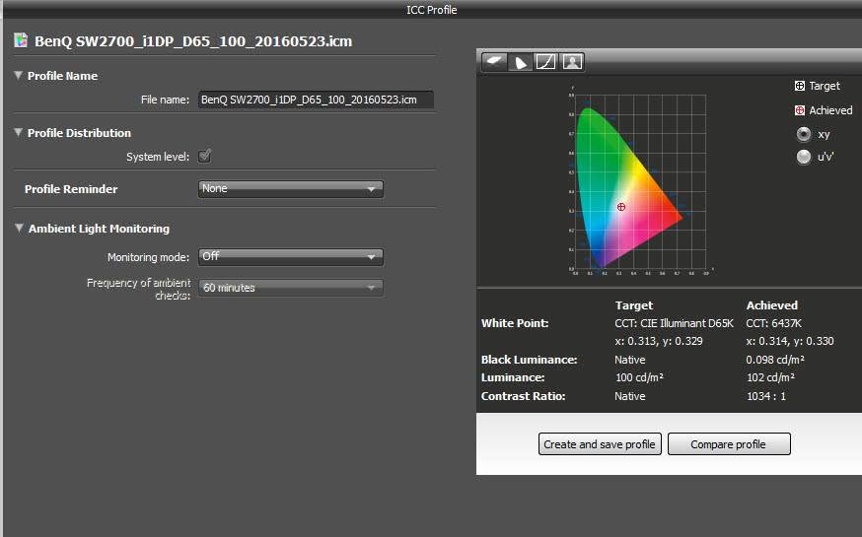Click the 'Achieved' column header in results table
Screen dimensions: 862x537
coord(772,305)
